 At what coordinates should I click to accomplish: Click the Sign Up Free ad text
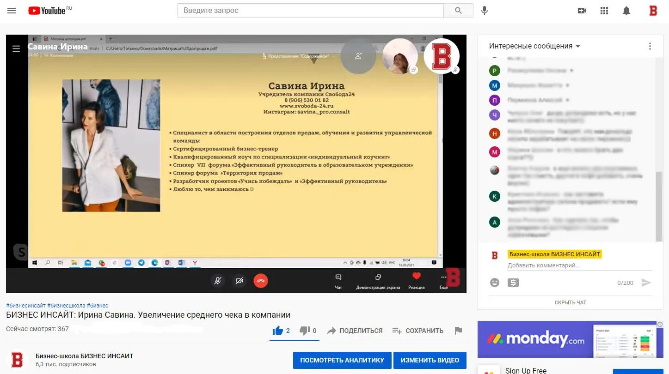[526, 370]
